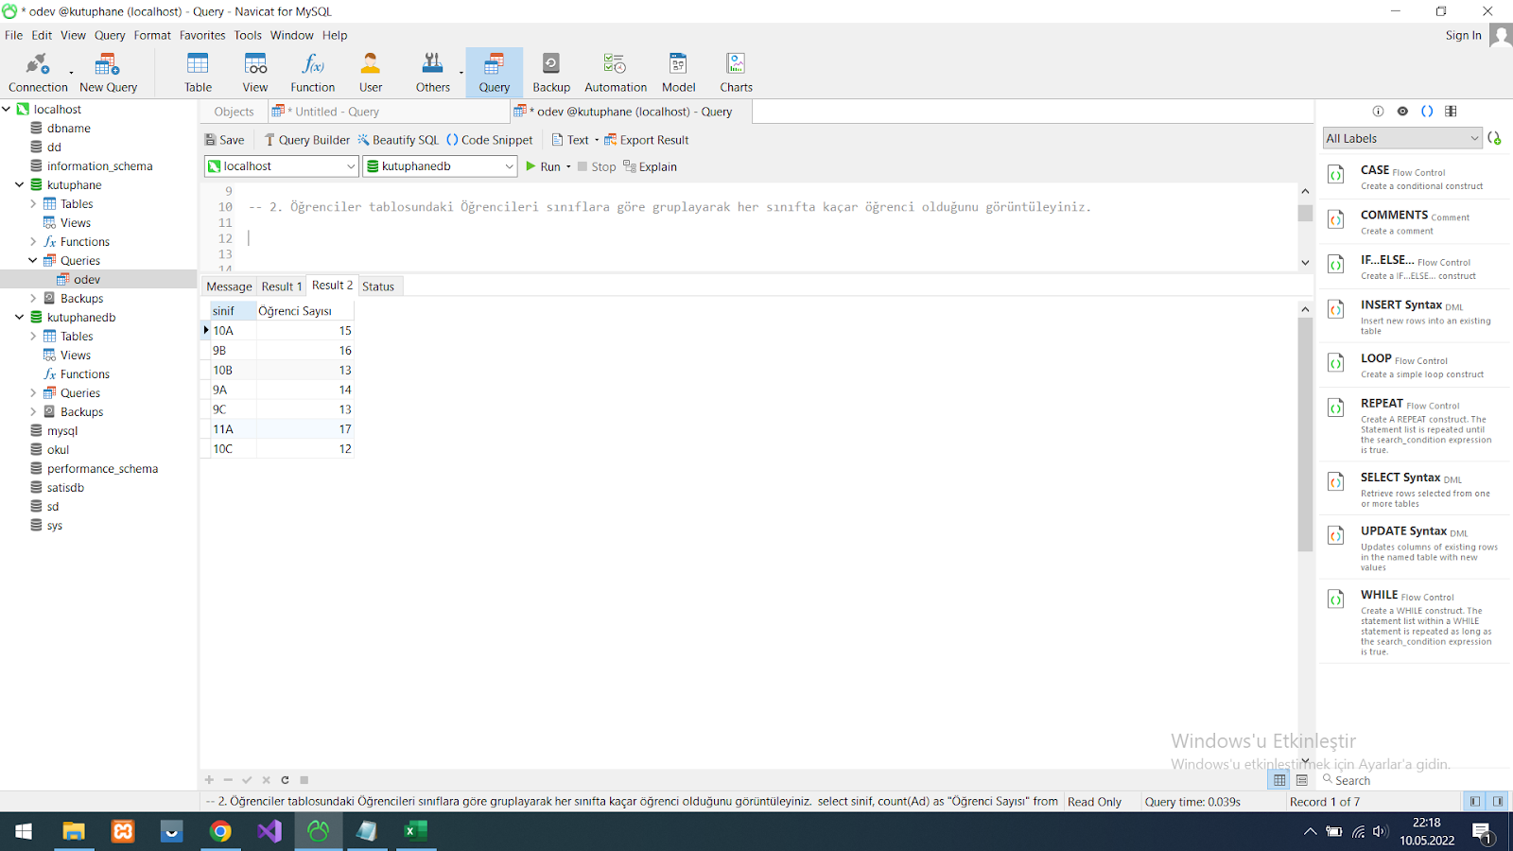The width and height of the screenshot is (1513, 851).
Task: Expand the Backups node under kutuphanedb
Action: pyautogui.click(x=33, y=411)
